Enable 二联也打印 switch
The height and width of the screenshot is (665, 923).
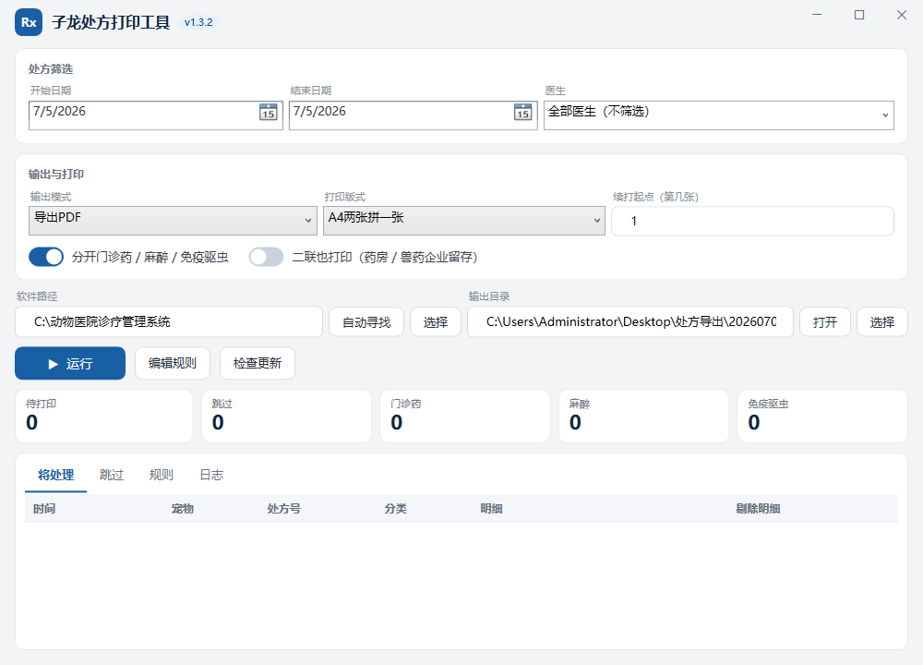click(266, 257)
